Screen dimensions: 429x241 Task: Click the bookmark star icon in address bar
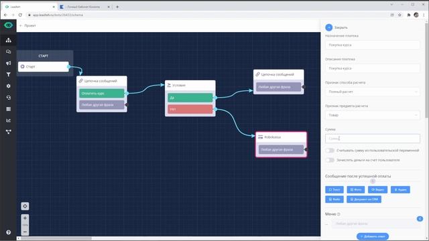point(400,15)
